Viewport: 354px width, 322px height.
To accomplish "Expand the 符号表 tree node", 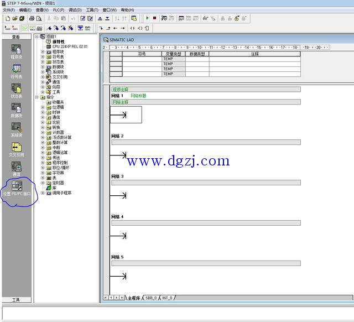I will [43, 56].
